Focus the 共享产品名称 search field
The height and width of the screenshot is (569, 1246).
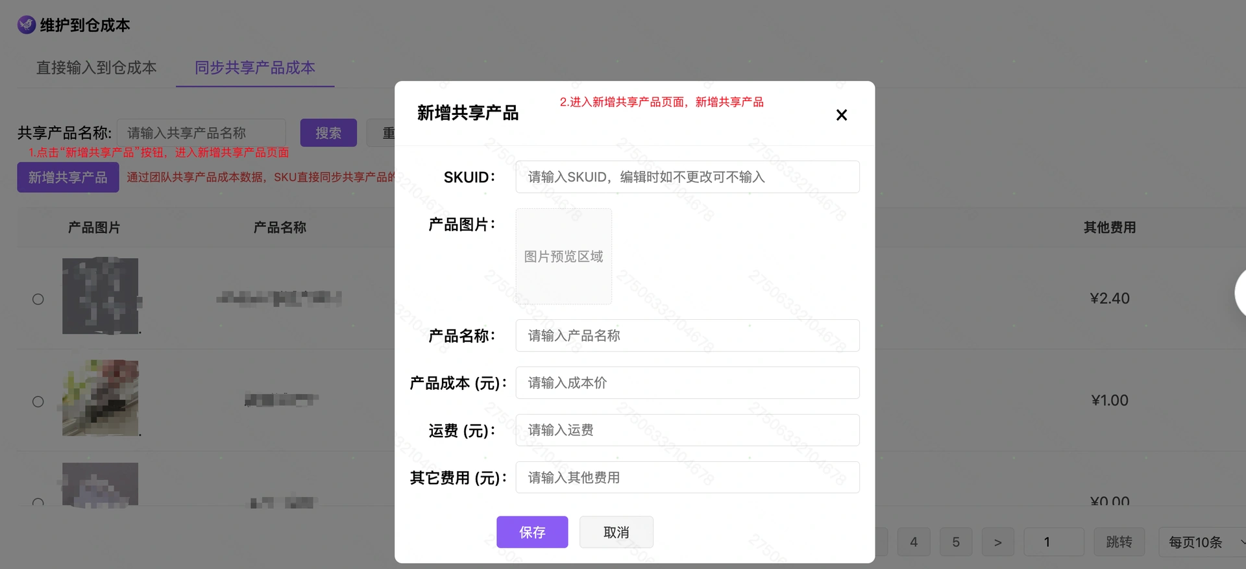[201, 133]
